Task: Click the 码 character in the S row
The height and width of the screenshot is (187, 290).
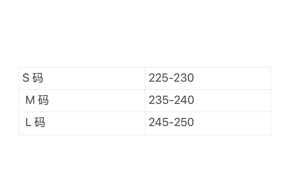Action: tap(38, 78)
